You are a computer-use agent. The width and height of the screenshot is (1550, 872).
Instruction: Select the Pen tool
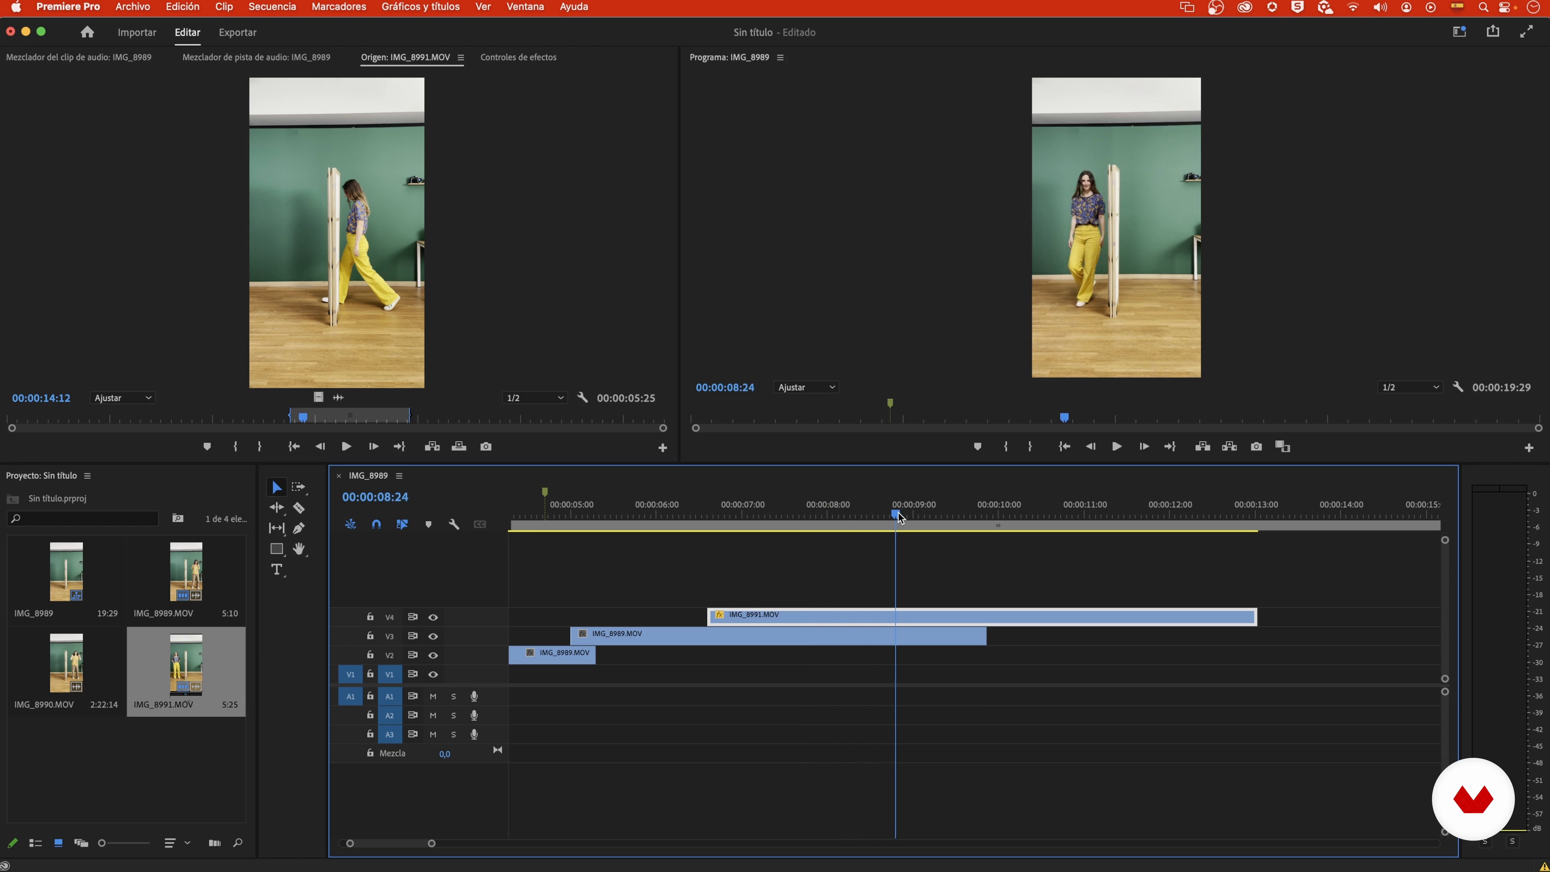[298, 528]
